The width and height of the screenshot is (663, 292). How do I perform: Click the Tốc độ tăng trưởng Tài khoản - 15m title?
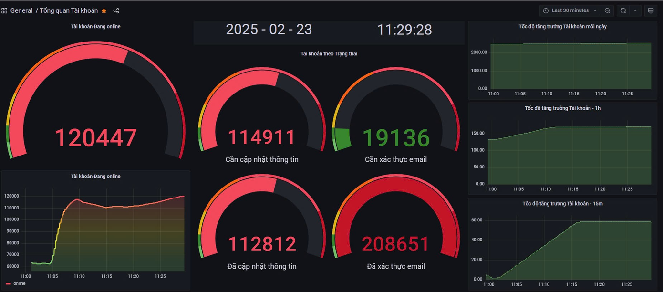click(x=562, y=204)
